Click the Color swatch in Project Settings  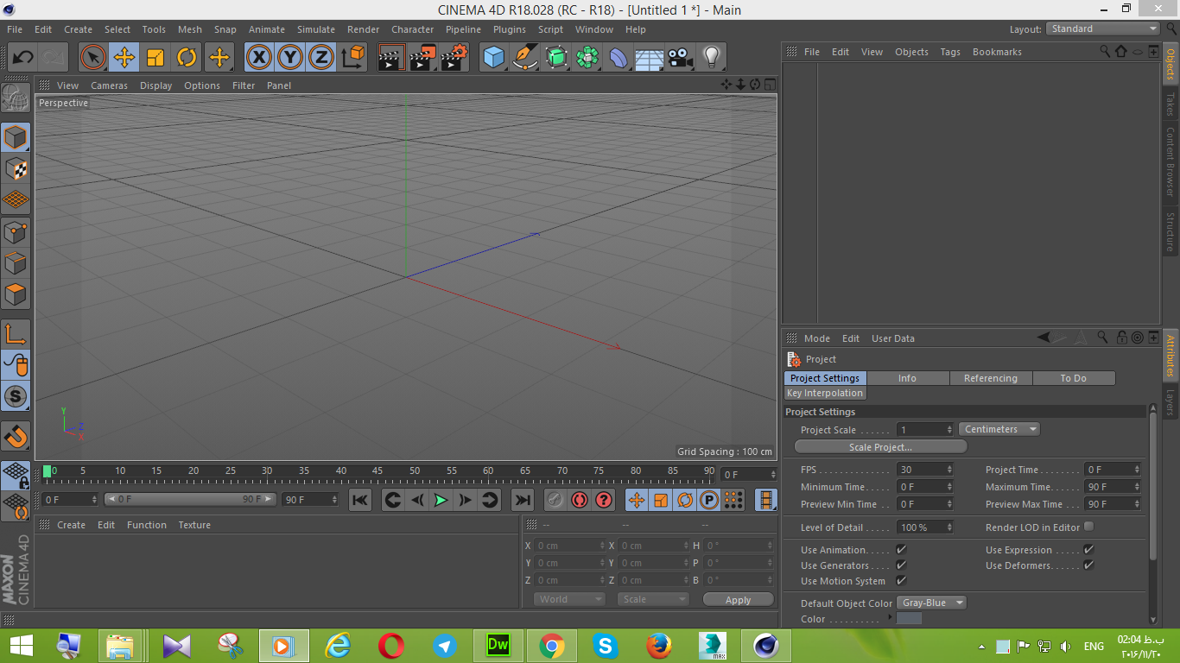coord(909,618)
